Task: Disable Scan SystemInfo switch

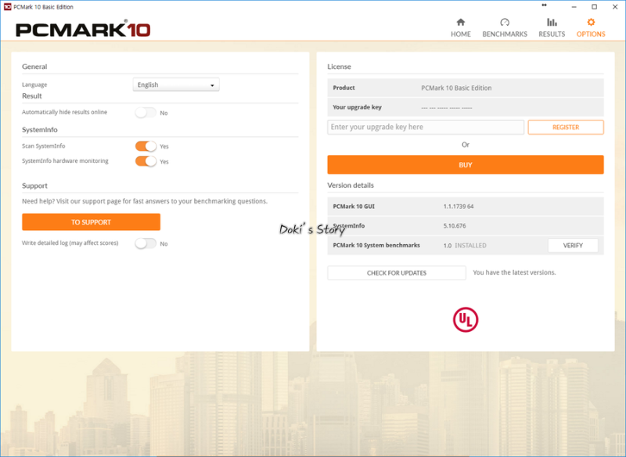Action: click(146, 146)
